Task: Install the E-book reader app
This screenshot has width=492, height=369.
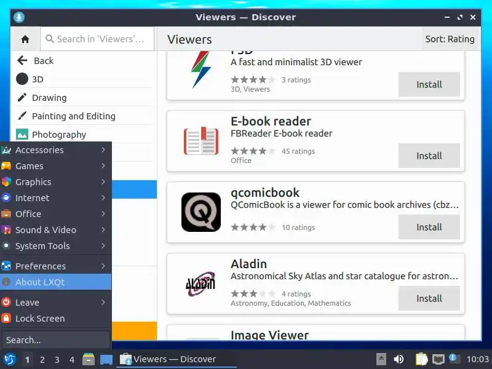Action: (x=429, y=156)
